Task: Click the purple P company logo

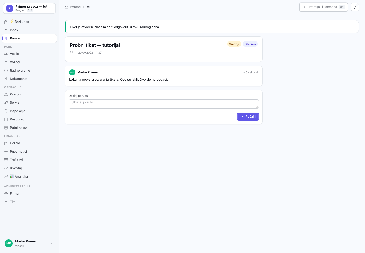Action: click(x=10, y=8)
